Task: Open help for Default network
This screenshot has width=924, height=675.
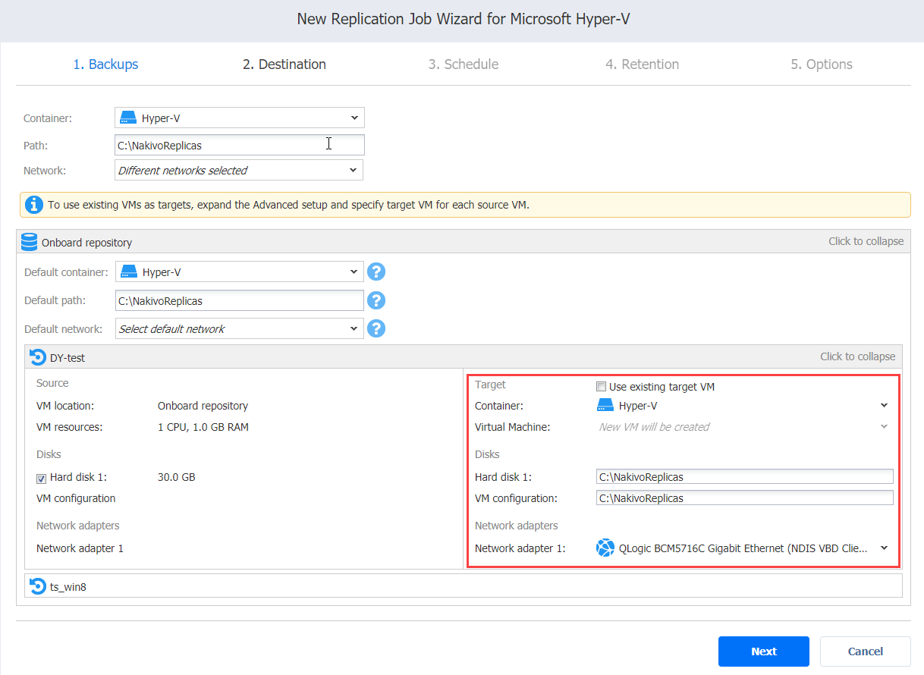Action: click(x=376, y=328)
